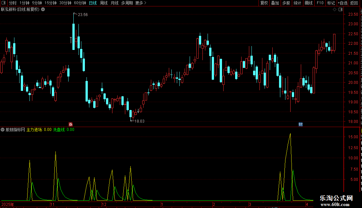Switch to 周线 weekly chart

click(x=104, y=3)
